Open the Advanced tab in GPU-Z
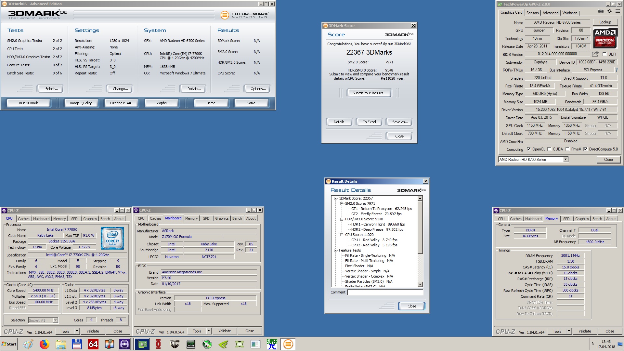Image resolution: width=624 pixels, height=351 pixels. [550, 13]
